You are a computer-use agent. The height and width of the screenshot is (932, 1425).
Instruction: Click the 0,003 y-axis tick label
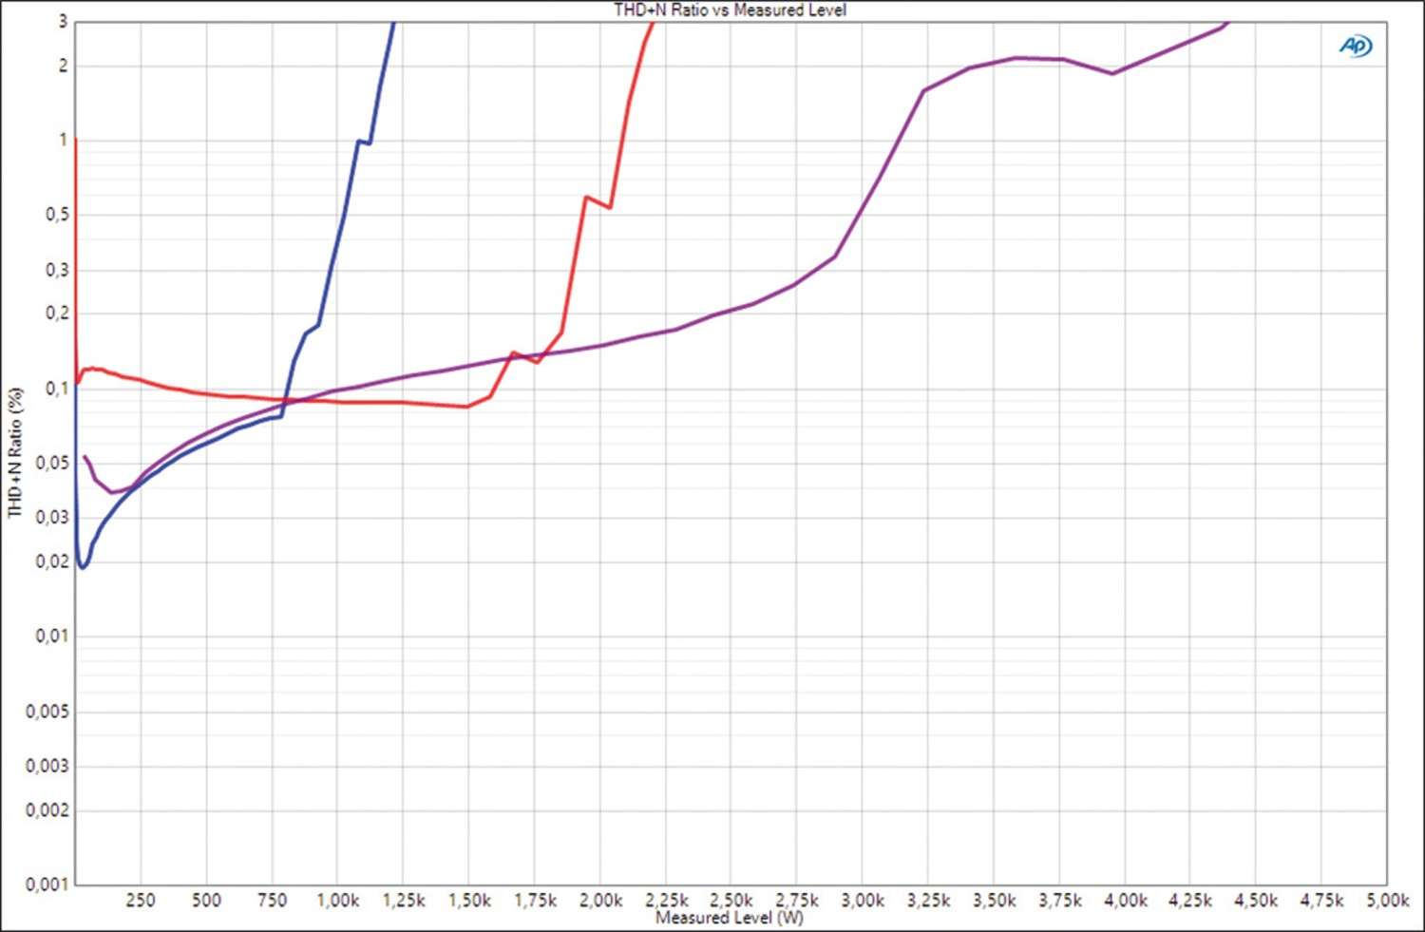(x=47, y=766)
